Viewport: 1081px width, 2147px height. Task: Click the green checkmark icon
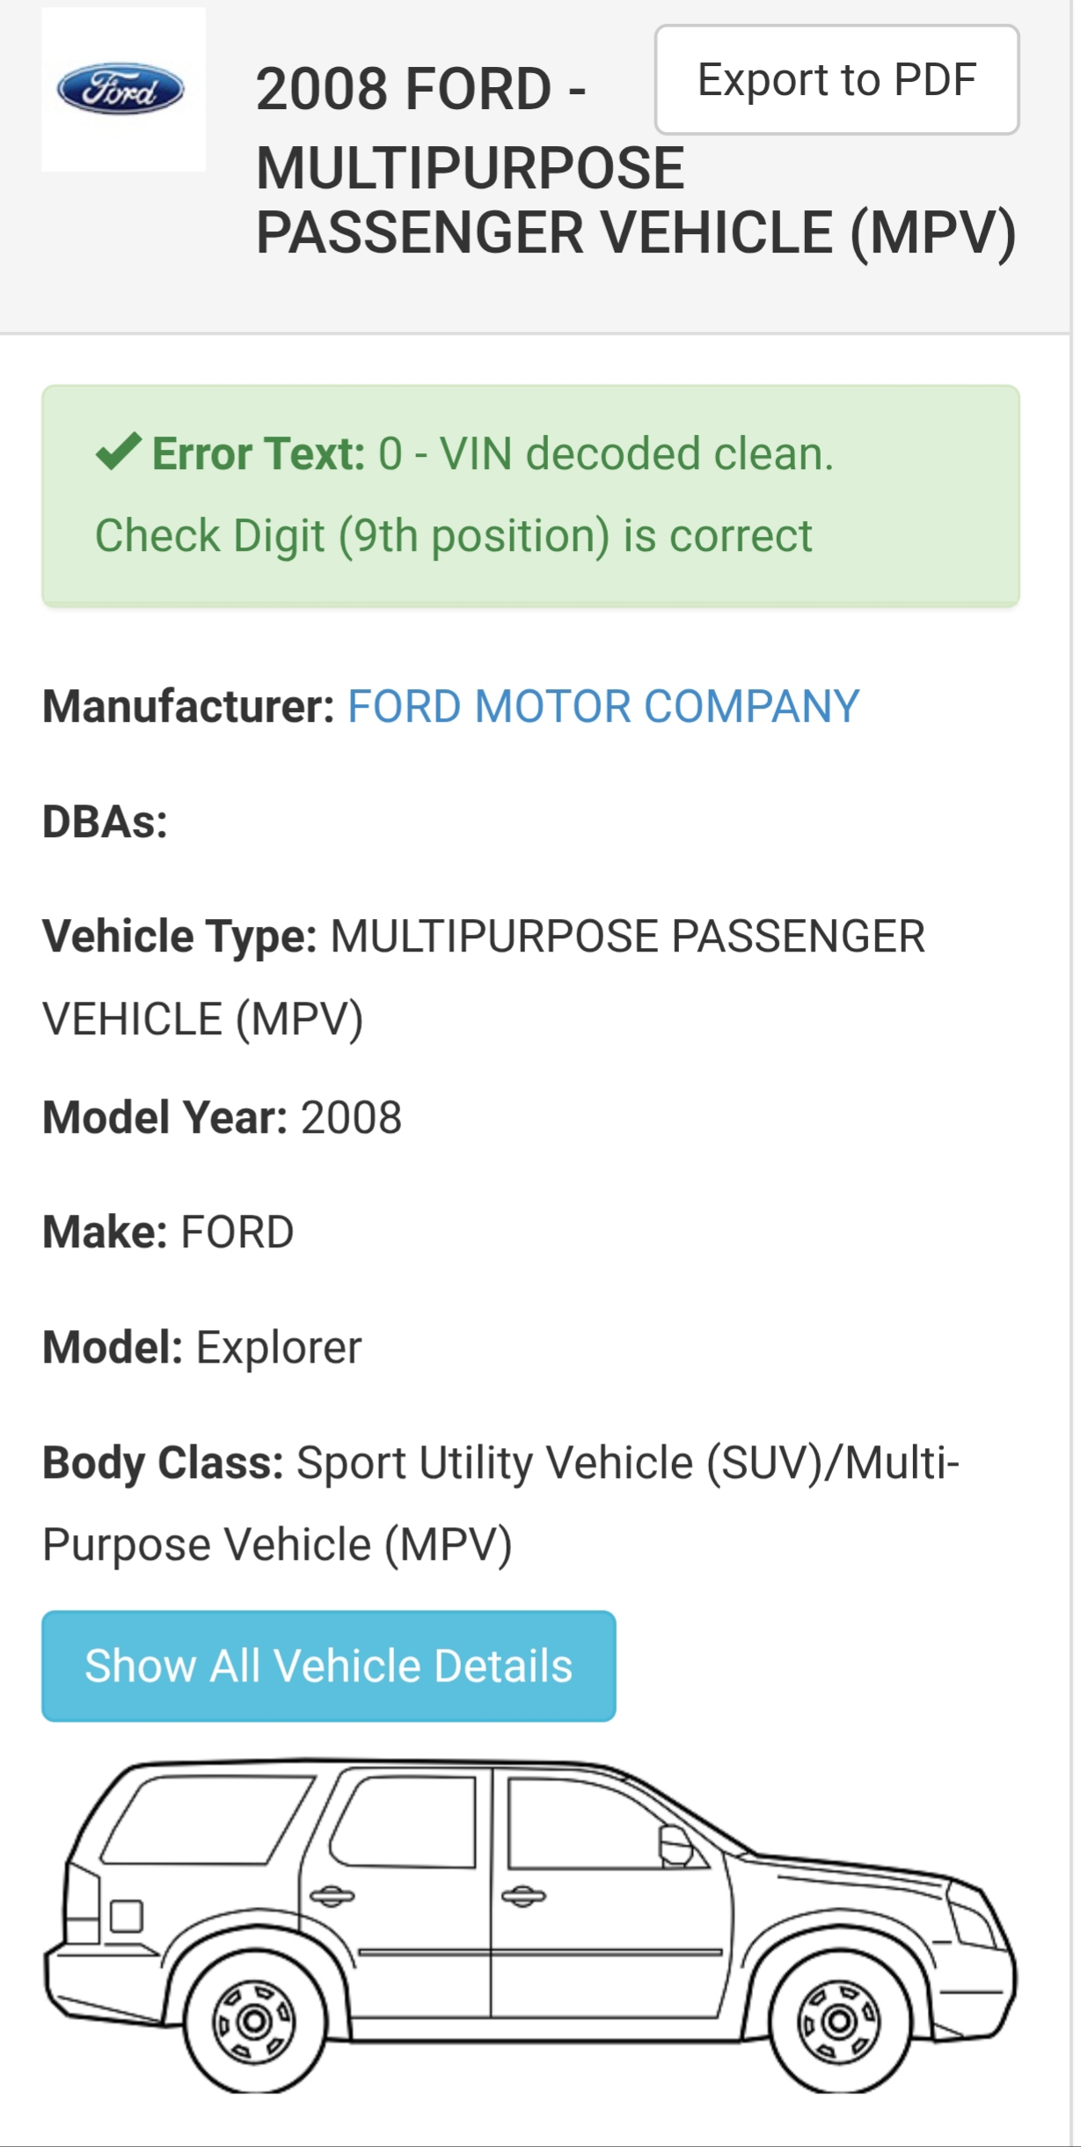(118, 452)
